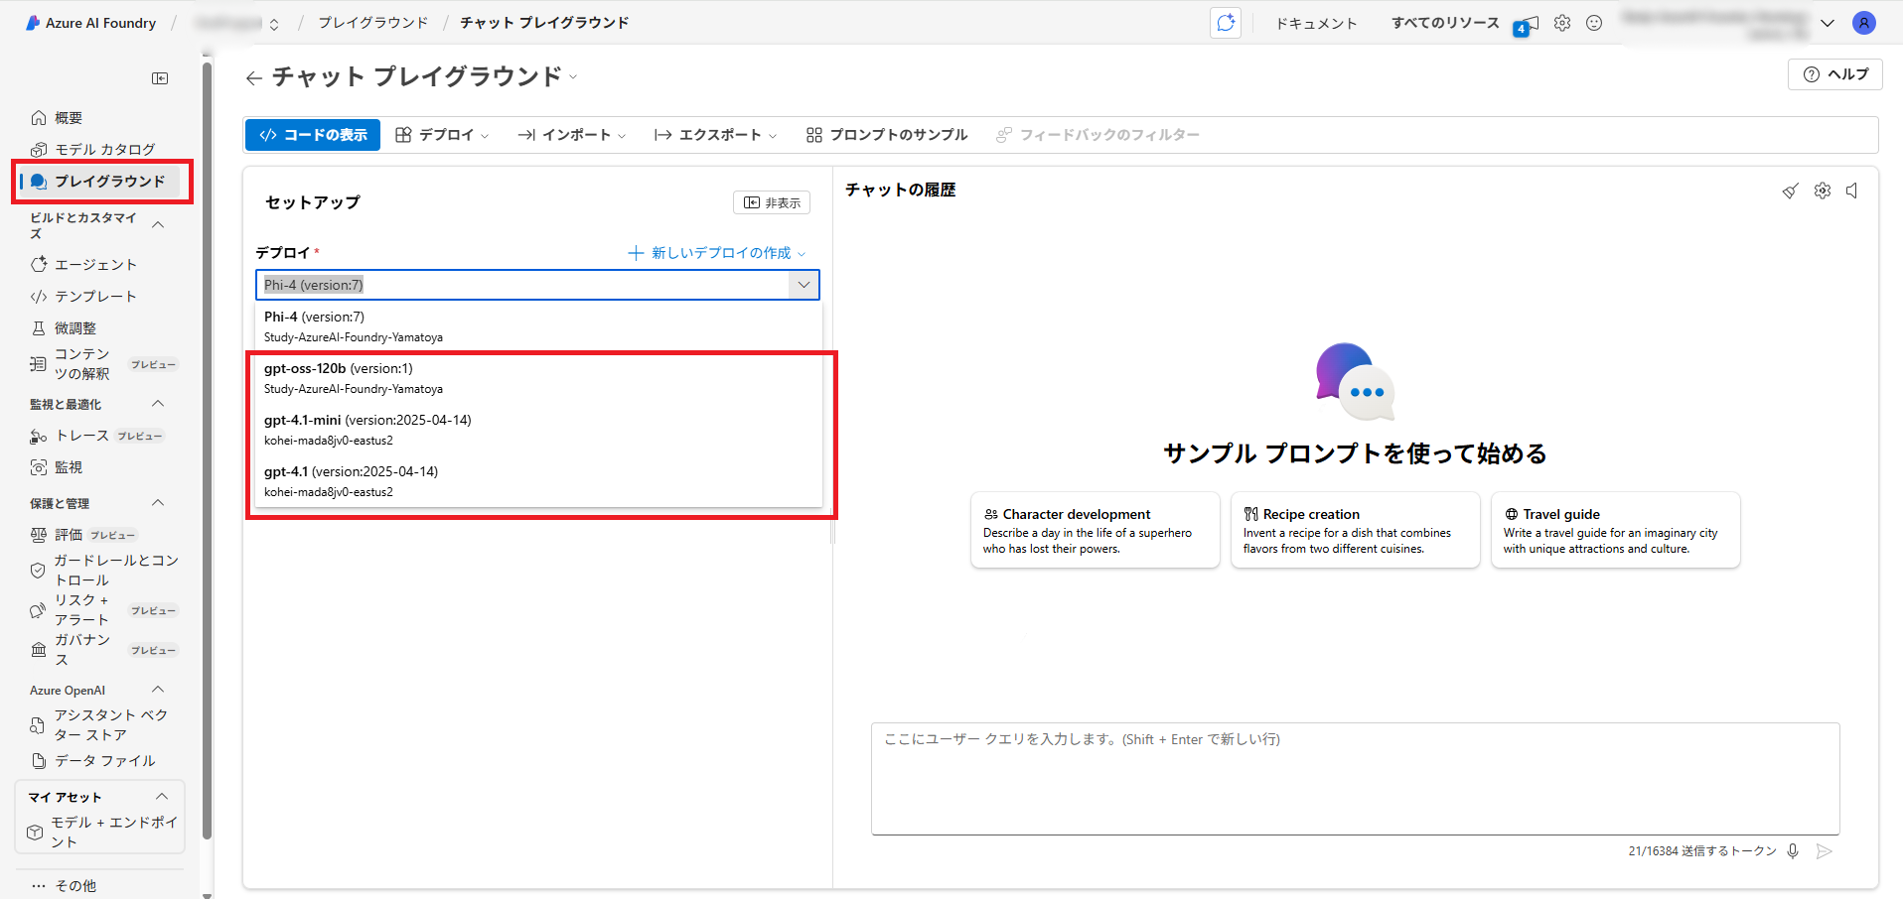Viewport: 1903px width, 899px height.
Task: Open chat settings gear icon
Action: click(x=1823, y=191)
